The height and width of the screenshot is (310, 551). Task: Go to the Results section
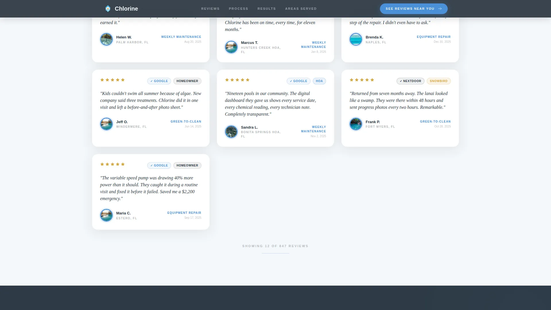(x=267, y=9)
